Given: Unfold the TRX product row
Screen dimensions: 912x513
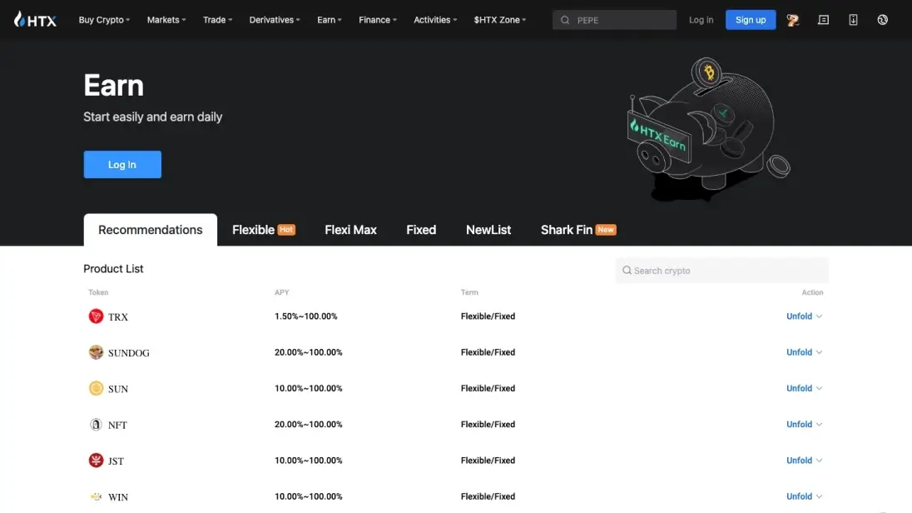Looking at the screenshot, I should point(805,316).
